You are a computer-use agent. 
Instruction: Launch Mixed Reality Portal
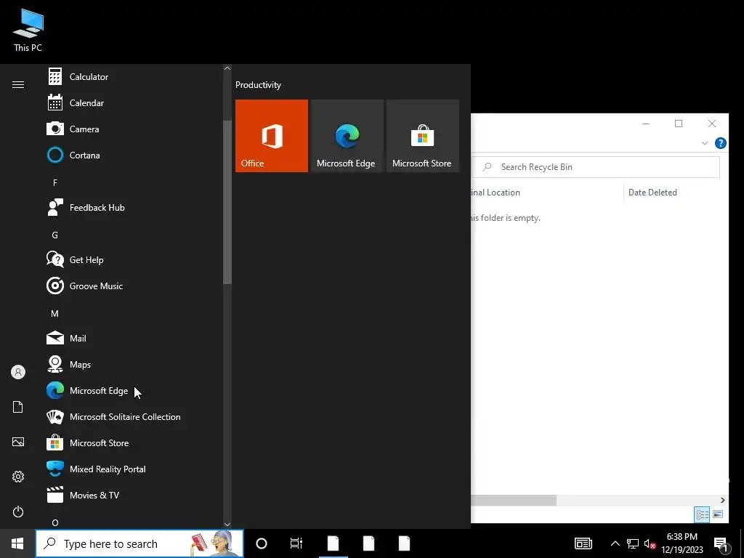pyautogui.click(x=133, y=469)
